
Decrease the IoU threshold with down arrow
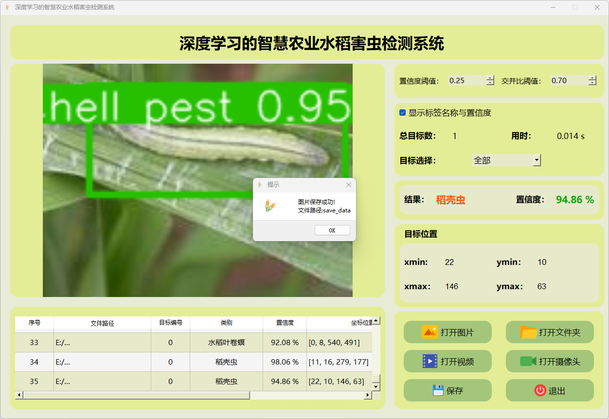[x=592, y=83]
